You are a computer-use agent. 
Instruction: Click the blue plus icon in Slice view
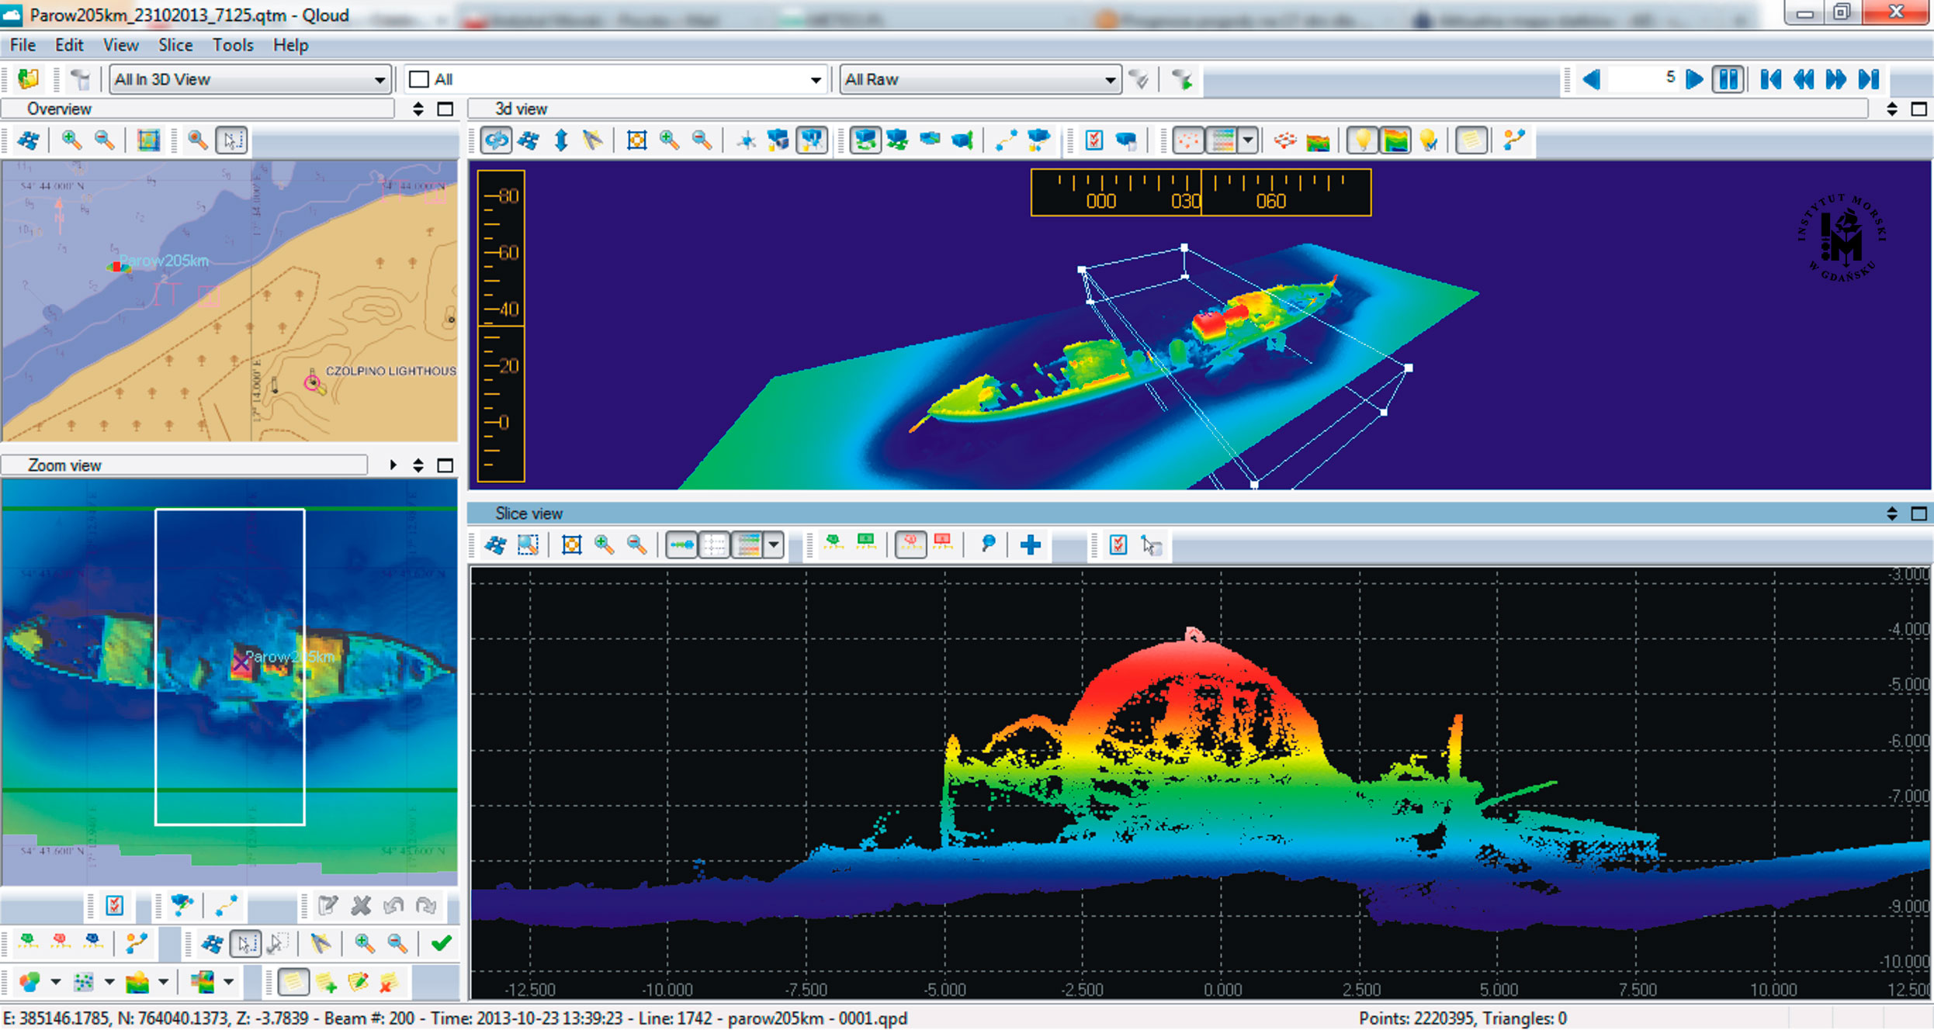(1031, 545)
